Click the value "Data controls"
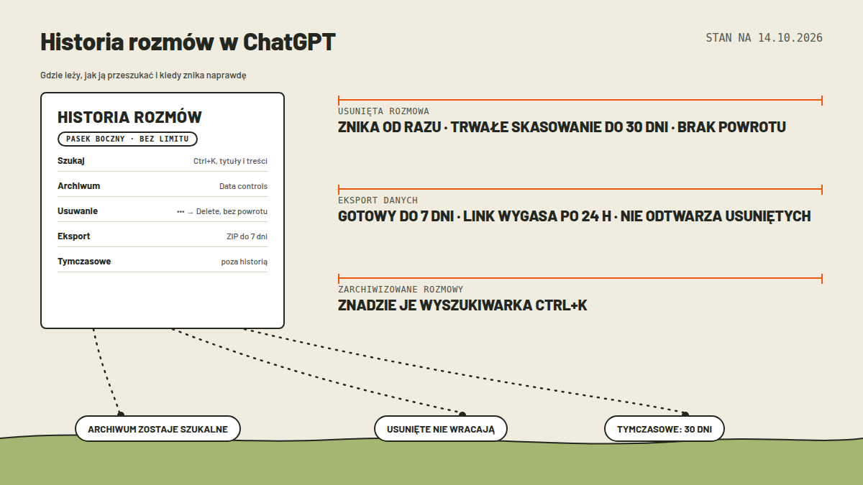This screenshot has width=863, height=485. [x=243, y=187]
